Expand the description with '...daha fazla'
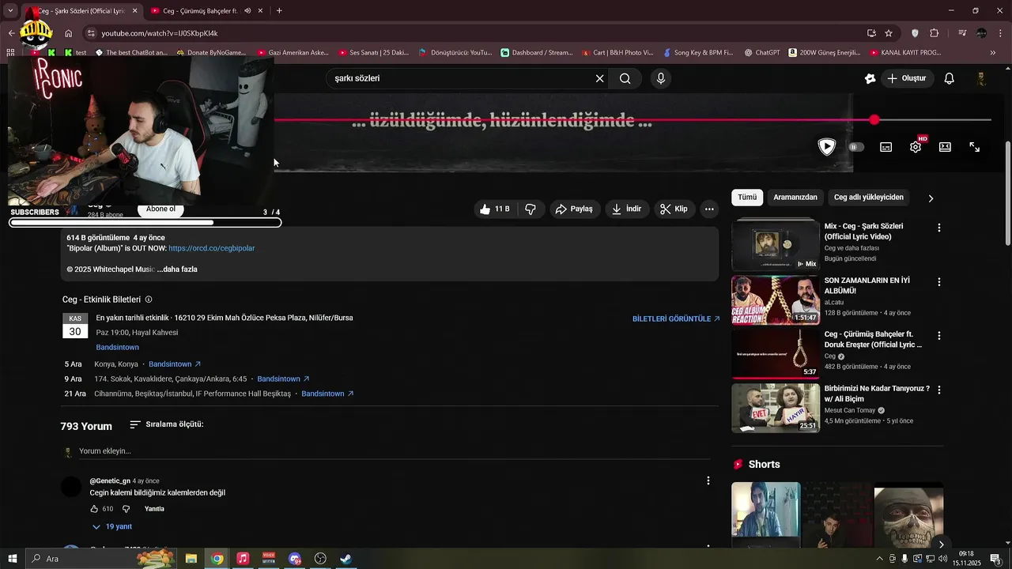Image resolution: width=1012 pixels, height=569 pixels. pyautogui.click(x=177, y=269)
